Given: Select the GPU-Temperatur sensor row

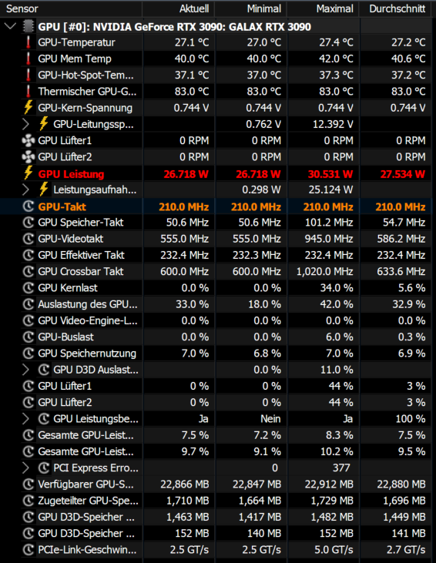Looking at the screenshot, I should 216,42.
